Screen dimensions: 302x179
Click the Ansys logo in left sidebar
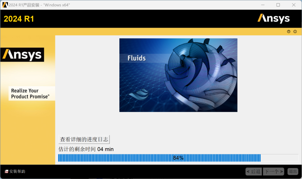[22, 55]
